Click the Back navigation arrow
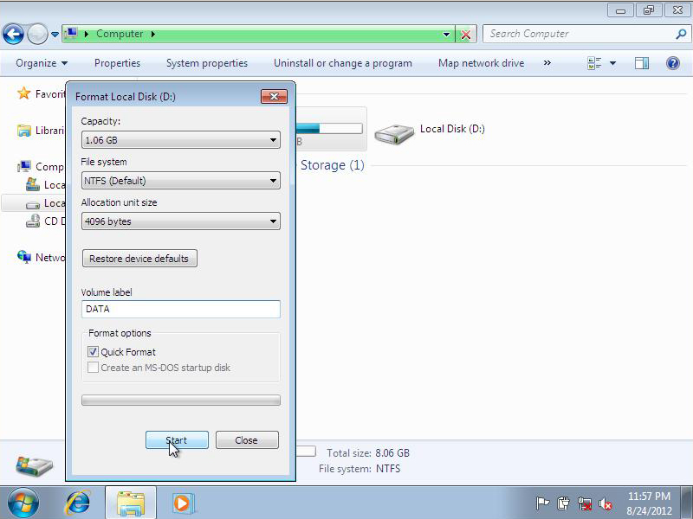The image size is (693, 519). (13, 34)
